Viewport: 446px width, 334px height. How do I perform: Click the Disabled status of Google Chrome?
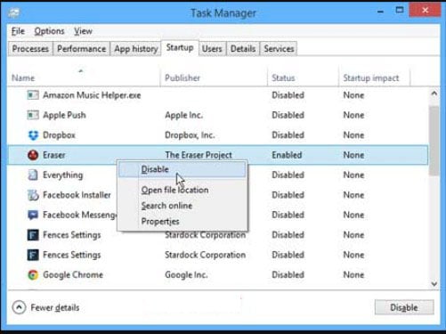pyautogui.click(x=288, y=275)
